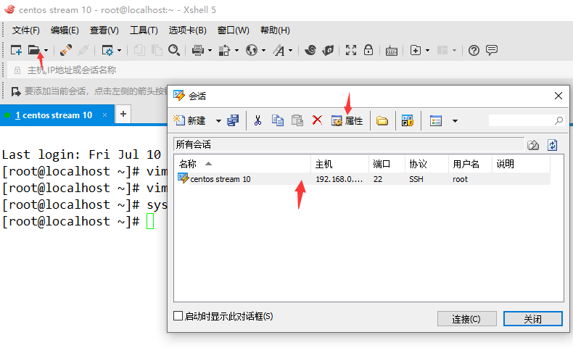This screenshot has width=573, height=348.
Task: Click the refresh sessions icon
Action: pyautogui.click(x=553, y=145)
